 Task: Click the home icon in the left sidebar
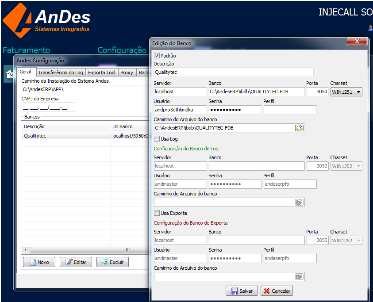pos(9,74)
